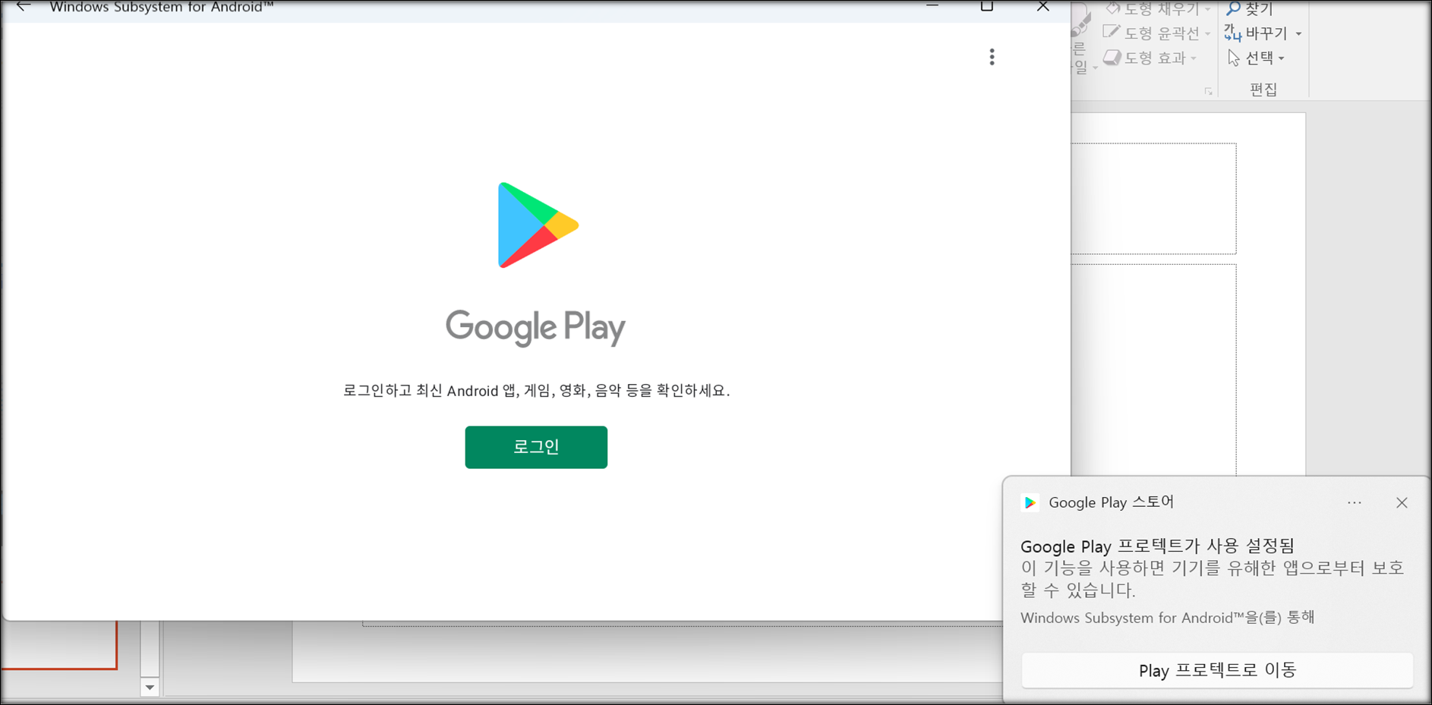Click the lower slide placeholder in PowerPoint

pyautogui.click(x=1153, y=370)
